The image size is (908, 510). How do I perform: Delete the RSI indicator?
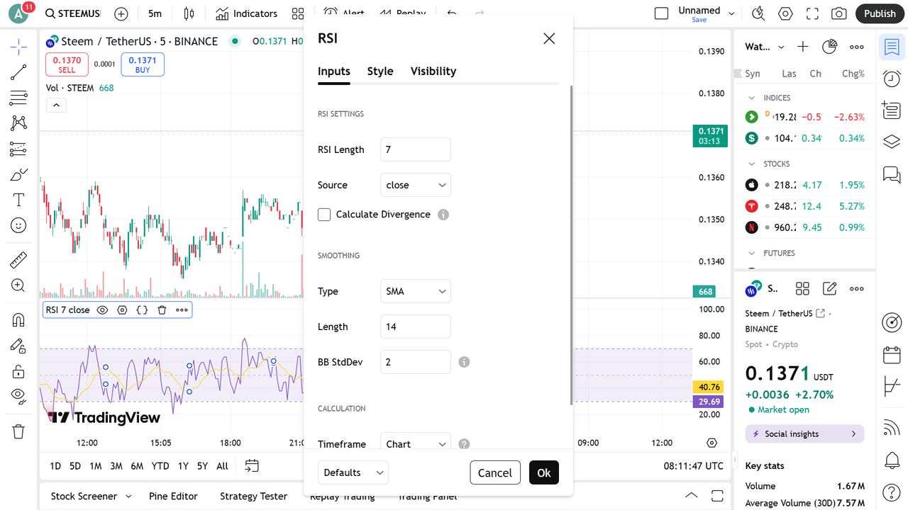[162, 310]
